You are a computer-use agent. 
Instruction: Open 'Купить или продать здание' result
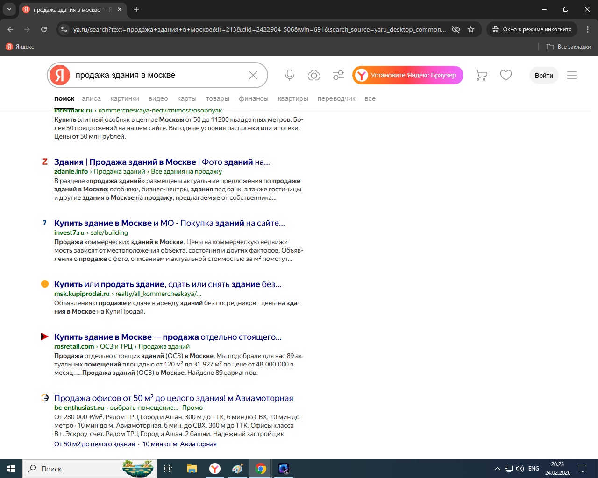(x=168, y=284)
